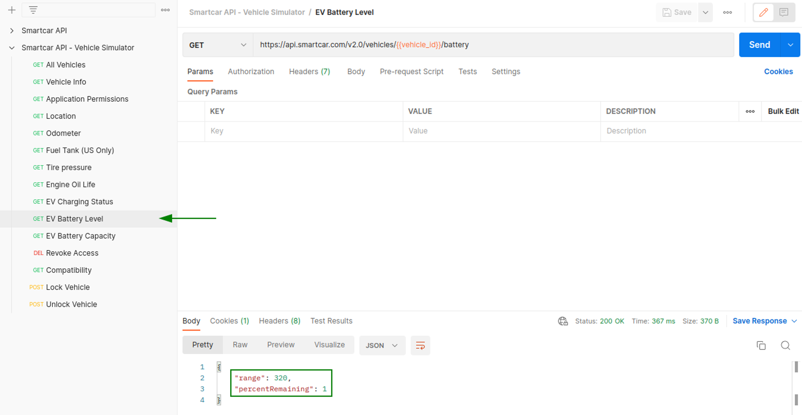Click the query param Description field

tap(701, 131)
